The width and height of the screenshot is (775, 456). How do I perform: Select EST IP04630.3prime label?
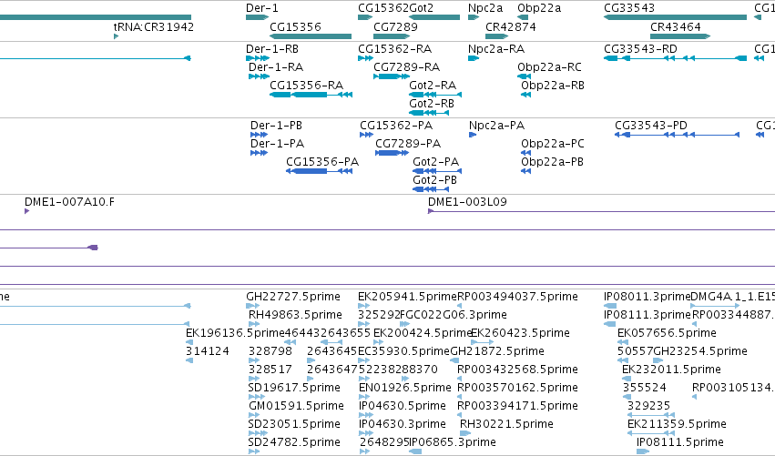(x=403, y=425)
